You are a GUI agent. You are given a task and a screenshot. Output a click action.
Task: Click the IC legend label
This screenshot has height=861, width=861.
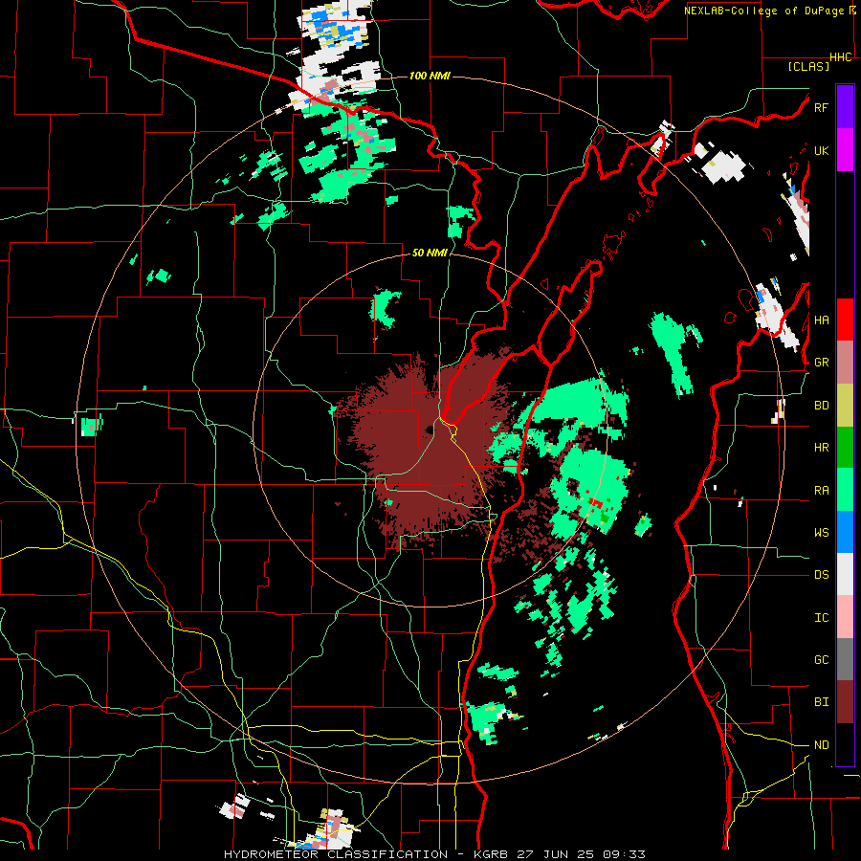[x=821, y=618]
